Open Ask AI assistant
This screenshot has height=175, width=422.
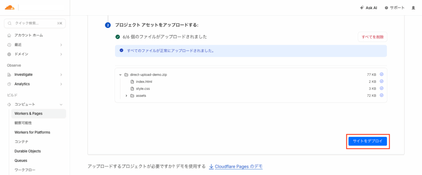(368, 8)
